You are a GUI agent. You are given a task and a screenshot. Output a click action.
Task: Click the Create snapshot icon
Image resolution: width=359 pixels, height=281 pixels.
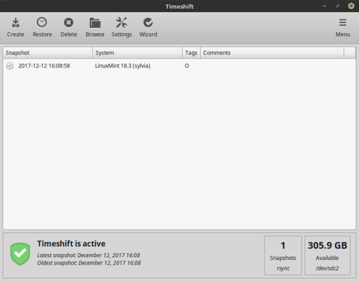click(x=15, y=23)
